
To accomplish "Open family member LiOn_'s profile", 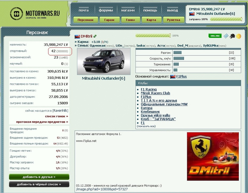I will point(120,46).
